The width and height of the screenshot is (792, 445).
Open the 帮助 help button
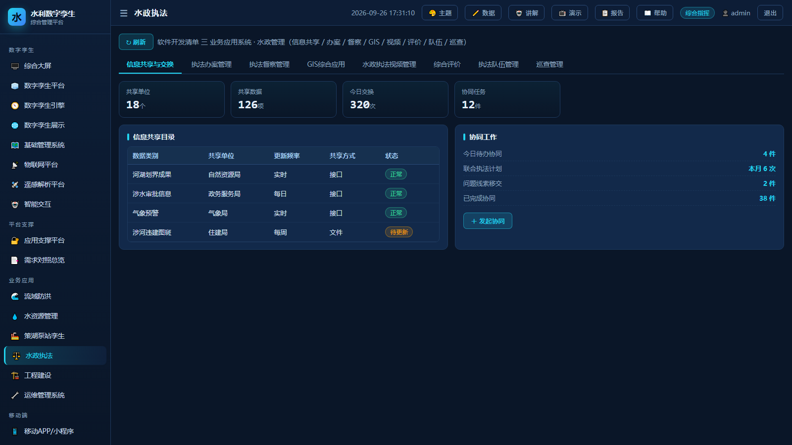pyautogui.click(x=655, y=13)
